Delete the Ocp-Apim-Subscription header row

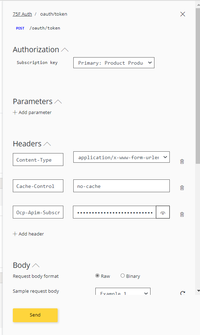[182, 214]
